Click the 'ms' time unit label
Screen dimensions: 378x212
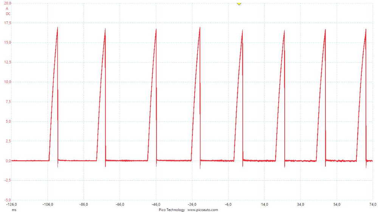[x=14, y=210]
